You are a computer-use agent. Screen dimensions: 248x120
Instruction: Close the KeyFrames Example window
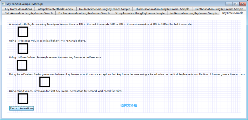242,4
